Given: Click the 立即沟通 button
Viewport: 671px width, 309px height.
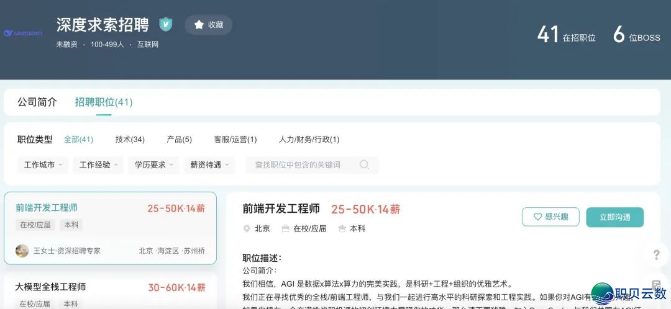Looking at the screenshot, I should click(x=614, y=217).
